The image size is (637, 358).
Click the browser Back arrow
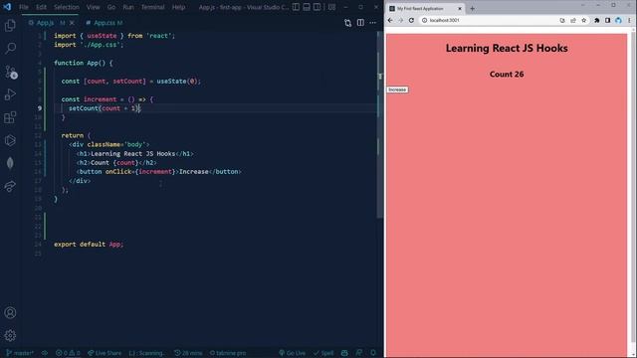coord(390,20)
